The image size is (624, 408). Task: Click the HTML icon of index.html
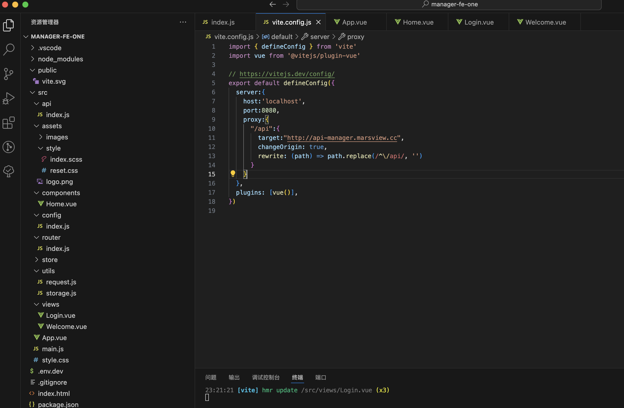pos(32,393)
